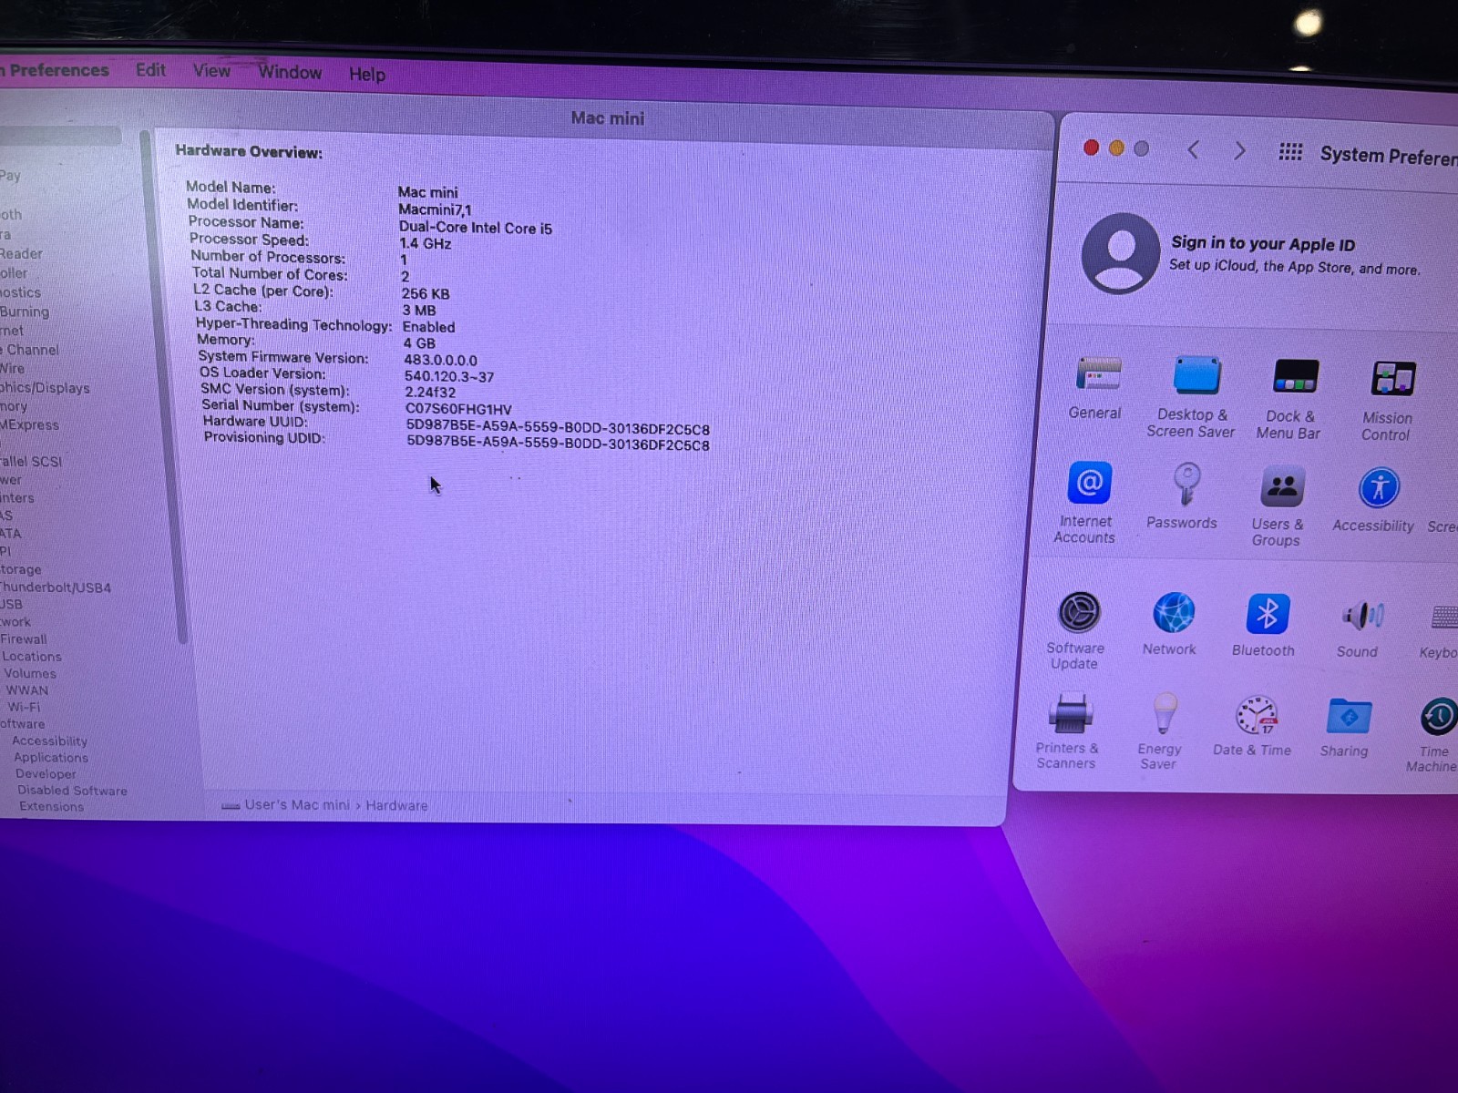This screenshot has height=1093, width=1458.
Task: Click the Provisioning UDID row value
Action: click(x=558, y=444)
